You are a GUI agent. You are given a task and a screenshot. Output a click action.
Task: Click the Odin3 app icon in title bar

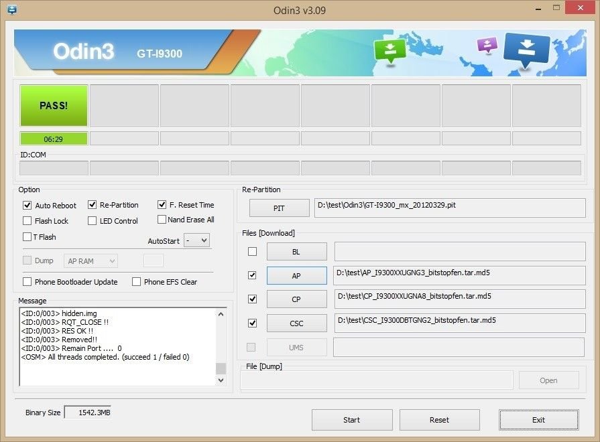click(12, 9)
